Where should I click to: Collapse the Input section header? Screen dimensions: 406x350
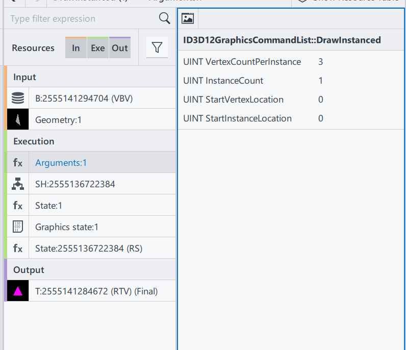click(24, 77)
